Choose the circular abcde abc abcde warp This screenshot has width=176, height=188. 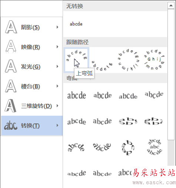click(x=154, y=147)
